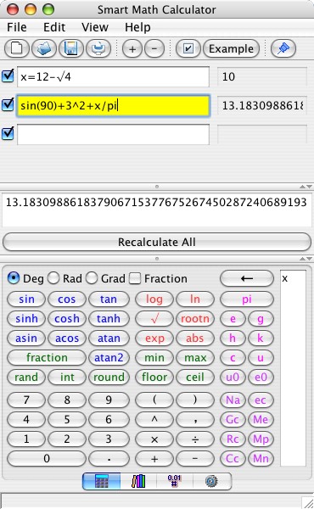Uncheck the empty third row checkbox
This screenshot has width=314, height=509.
point(8,133)
